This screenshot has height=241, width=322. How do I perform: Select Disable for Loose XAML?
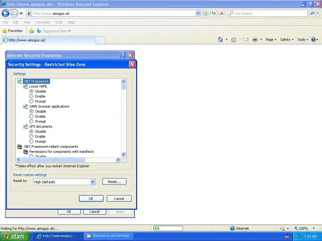[31, 91]
